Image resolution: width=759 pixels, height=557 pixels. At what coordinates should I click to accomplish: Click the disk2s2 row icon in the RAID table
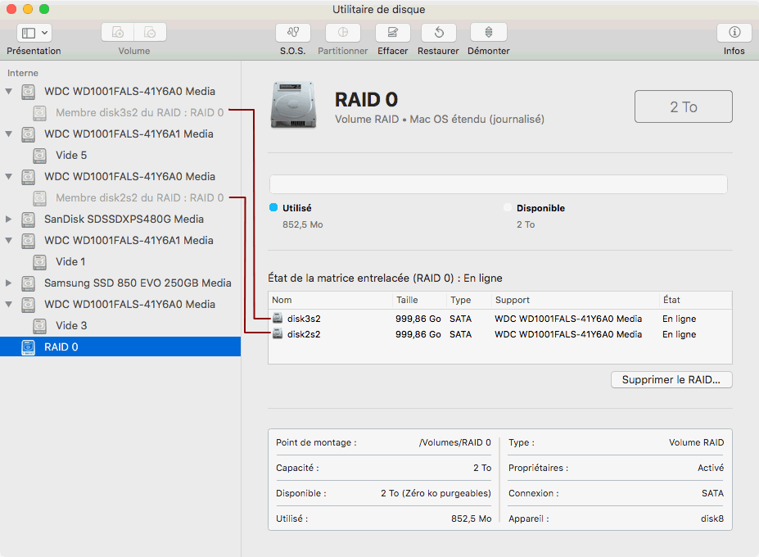tap(278, 333)
